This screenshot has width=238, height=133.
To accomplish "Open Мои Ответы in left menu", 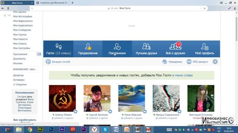I will tap(20, 44).
